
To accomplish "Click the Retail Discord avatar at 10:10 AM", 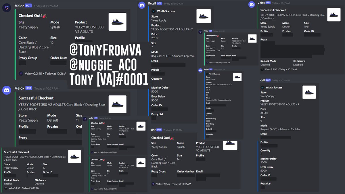I will click(142, 5).
